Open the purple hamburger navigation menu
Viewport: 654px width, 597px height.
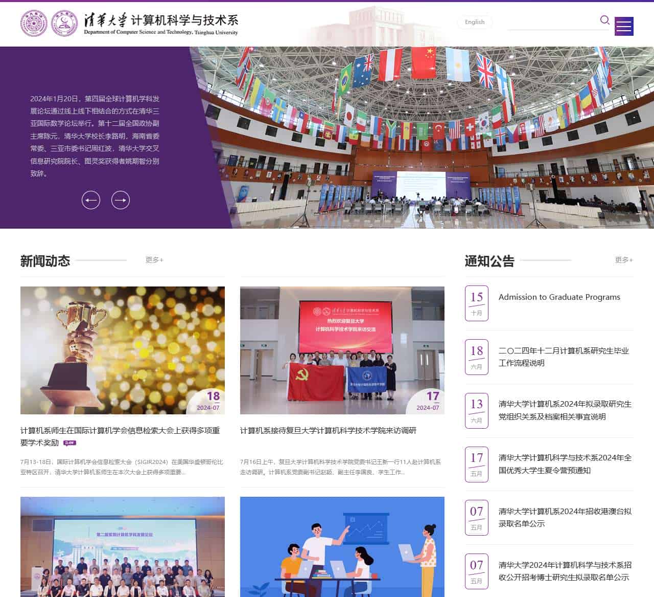[623, 27]
